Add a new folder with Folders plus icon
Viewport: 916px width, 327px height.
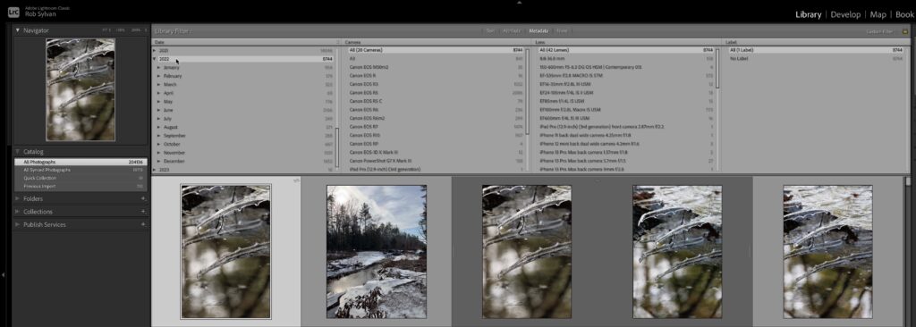point(143,198)
